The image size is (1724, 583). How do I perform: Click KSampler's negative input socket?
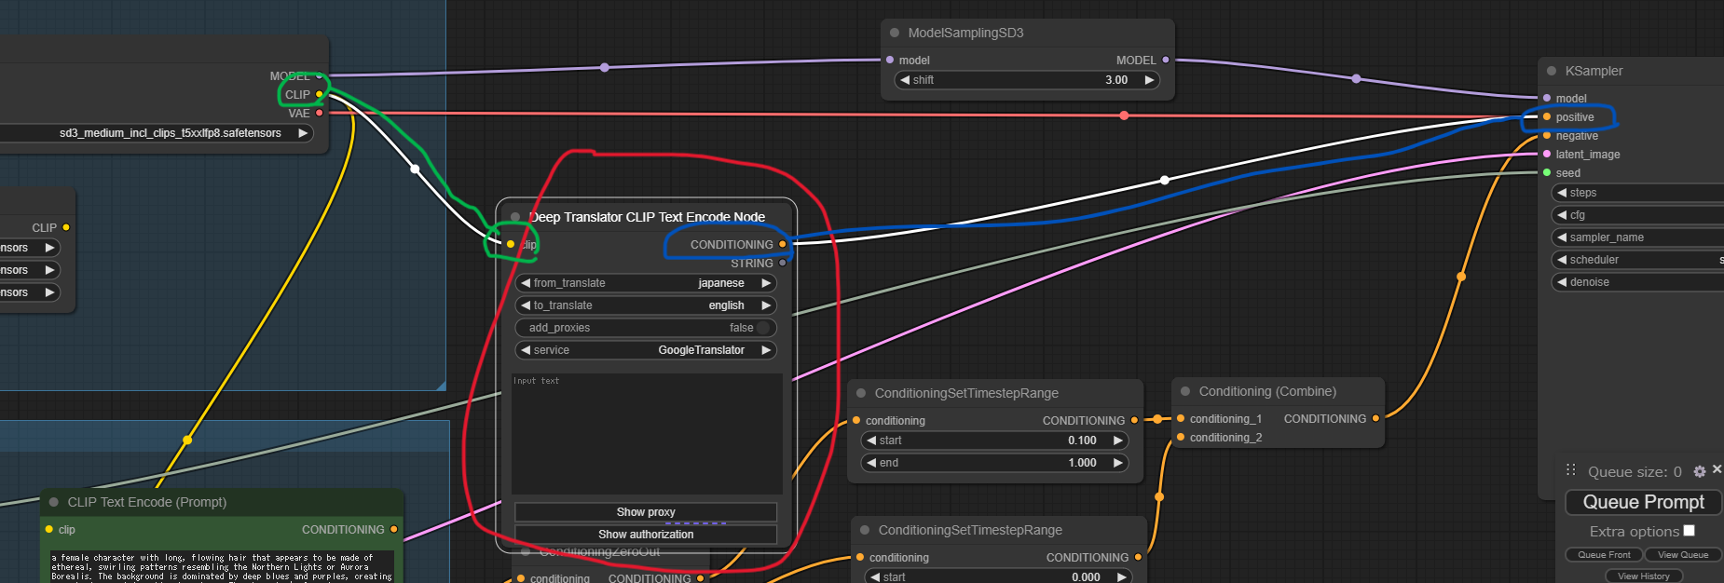(1547, 136)
